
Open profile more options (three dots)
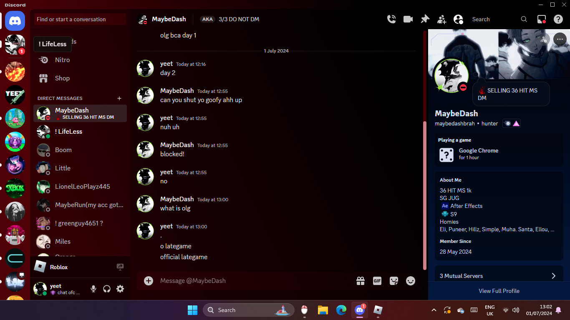point(560,39)
